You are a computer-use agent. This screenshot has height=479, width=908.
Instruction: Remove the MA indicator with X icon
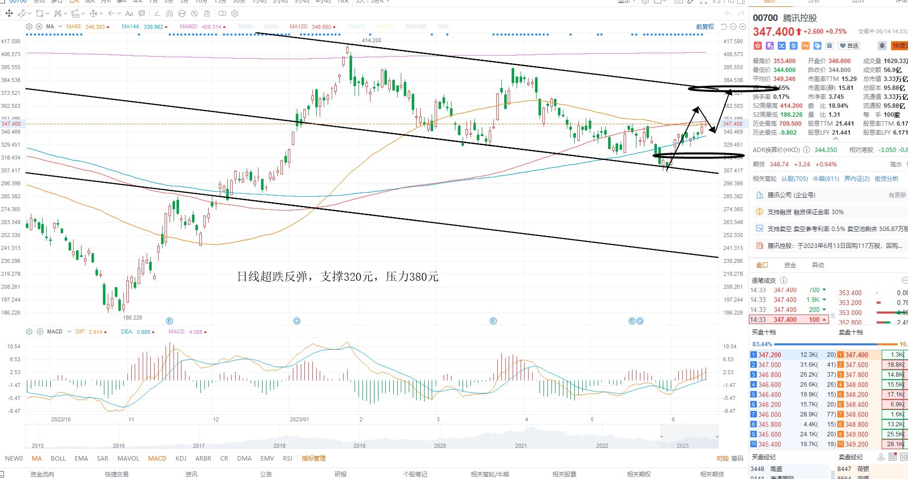click(x=39, y=26)
